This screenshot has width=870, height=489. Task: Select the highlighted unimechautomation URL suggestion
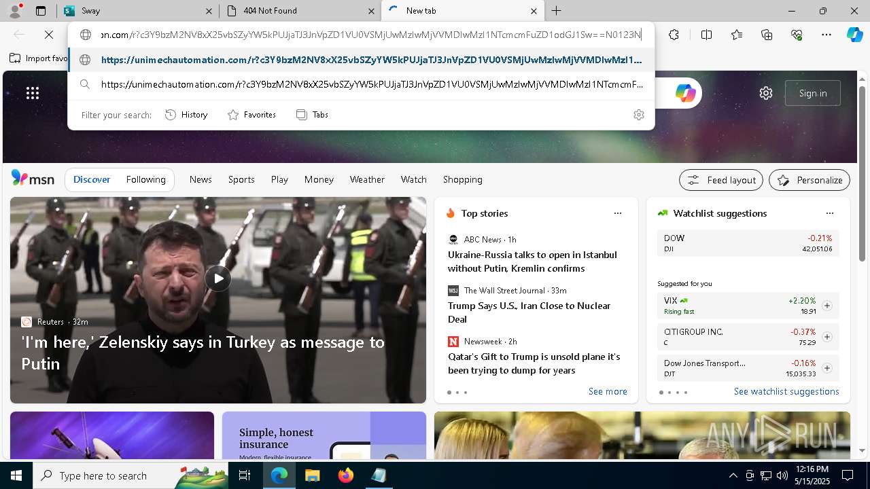click(x=361, y=60)
